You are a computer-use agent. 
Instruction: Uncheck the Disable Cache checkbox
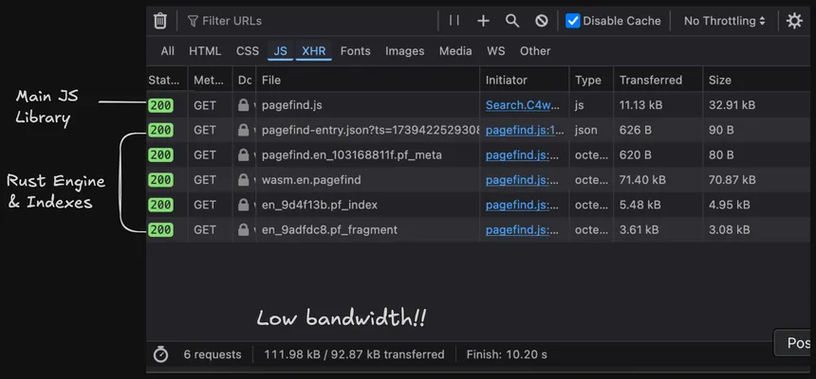point(573,21)
